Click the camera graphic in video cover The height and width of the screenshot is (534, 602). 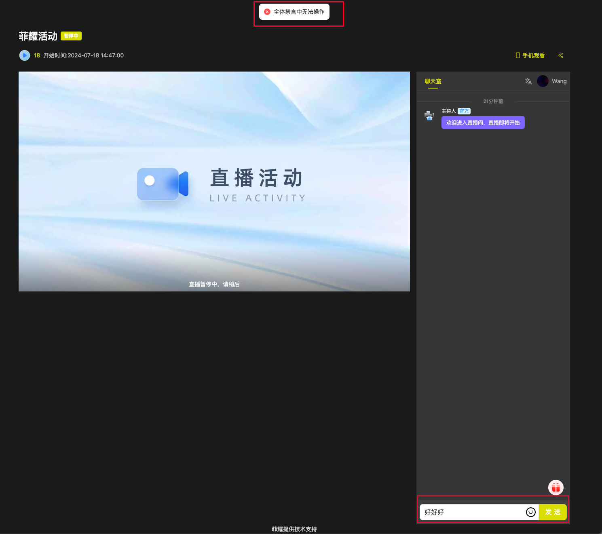click(163, 184)
